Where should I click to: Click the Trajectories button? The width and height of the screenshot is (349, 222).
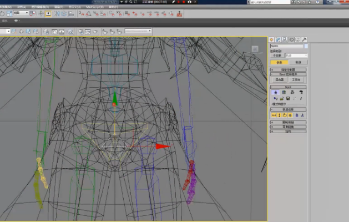click(x=298, y=63)
